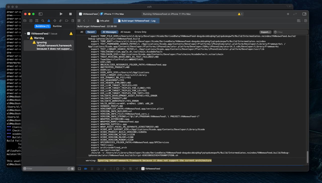Open the Test navigator diamond icon
Image resolution: width=322 pixels, height=183 pixels.
tap(55, 21)
